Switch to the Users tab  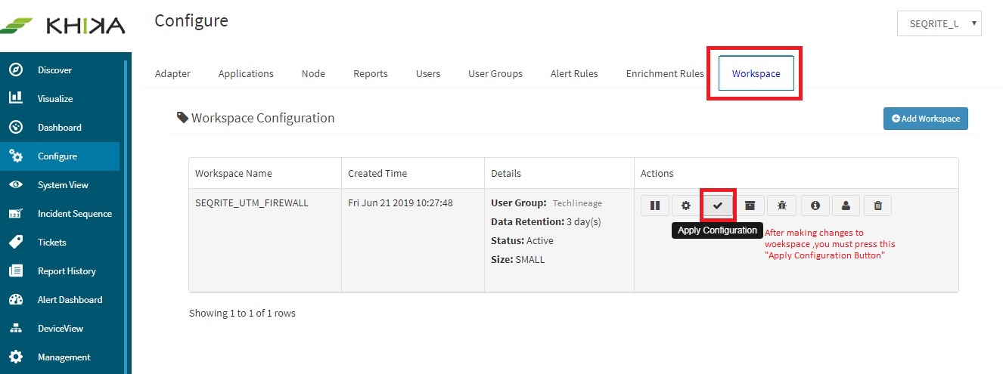[x=428, y=73]
